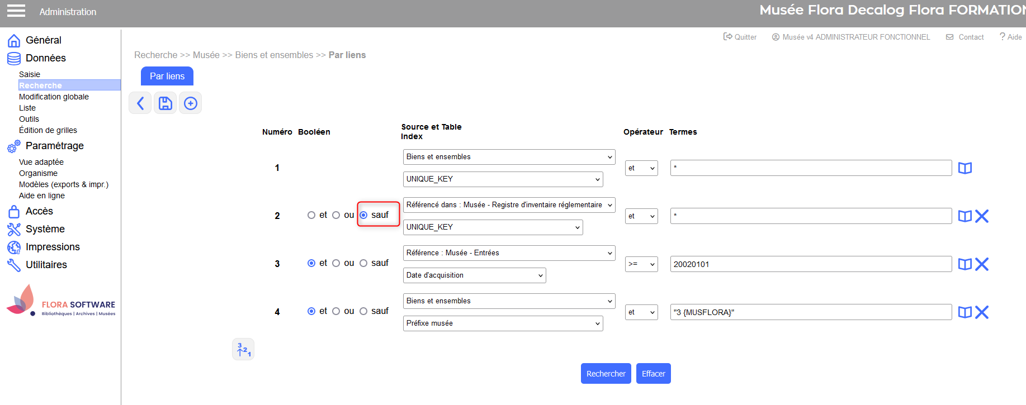The height and width of the screenshot is (405, 1026).
Task: Open the 'Préfixe musée' index dropdown
Action: pyautogui.click(x=503, y=323)
